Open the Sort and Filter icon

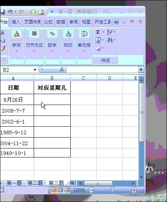(109, 32)
